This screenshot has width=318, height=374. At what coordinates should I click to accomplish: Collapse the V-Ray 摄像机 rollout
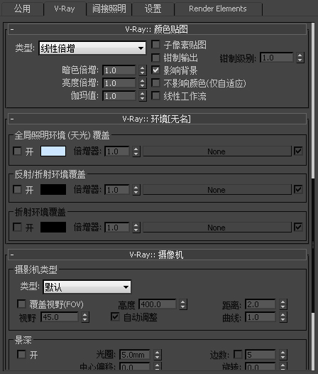click(x=157, y=255)
